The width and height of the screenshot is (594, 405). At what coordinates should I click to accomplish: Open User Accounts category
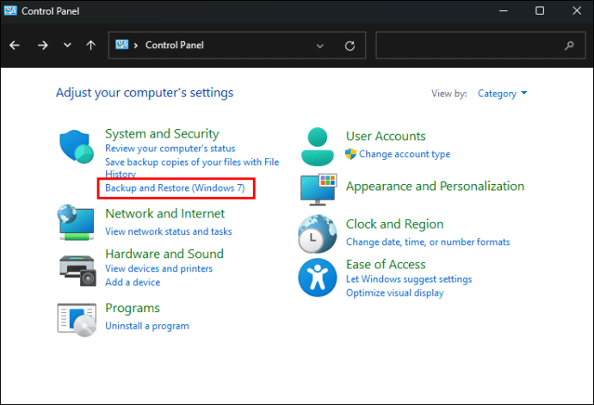tap(386, 136)
